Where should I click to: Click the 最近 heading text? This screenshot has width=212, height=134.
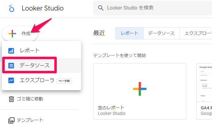pyautogui.click(x=99, y=33)
